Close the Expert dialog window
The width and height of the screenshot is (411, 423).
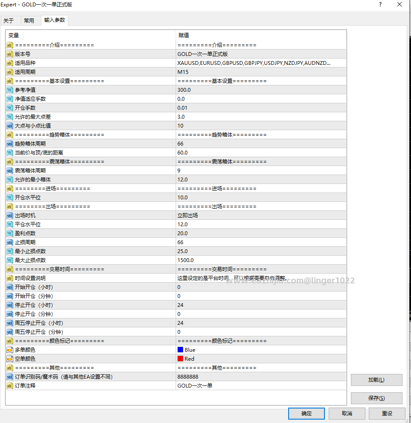[x=399, y=5]
